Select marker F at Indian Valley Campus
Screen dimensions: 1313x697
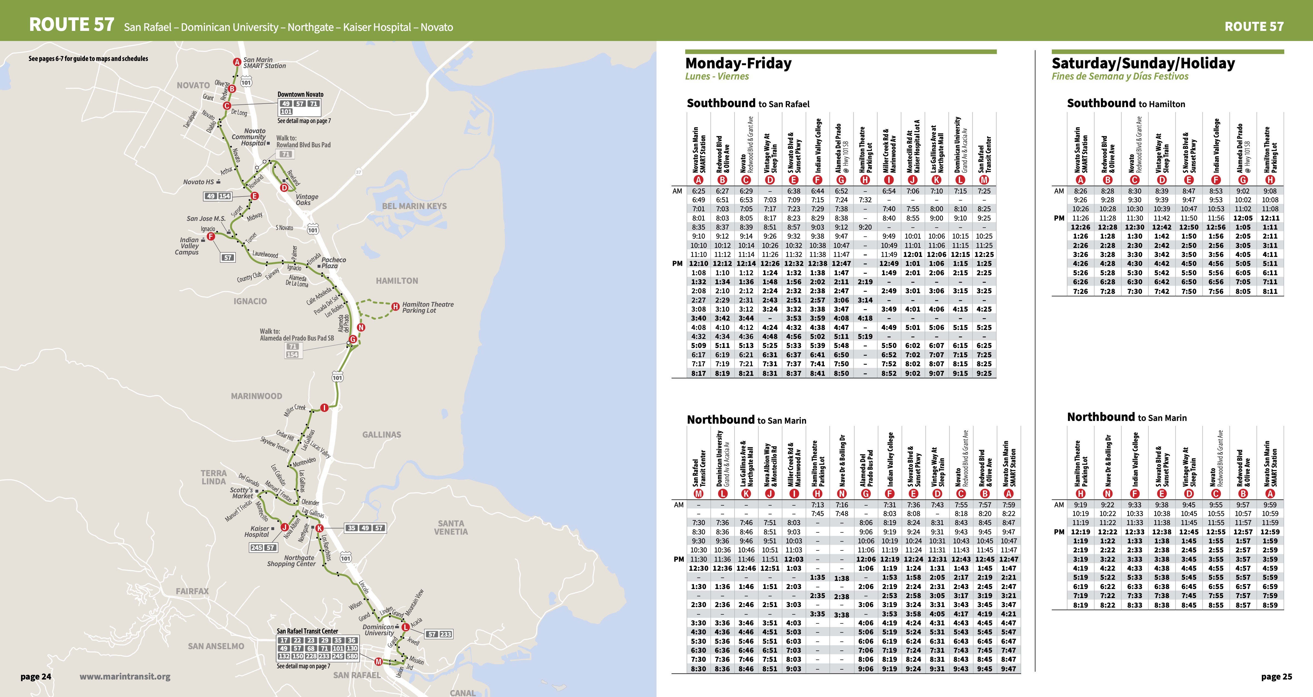pyautogui.click(x=211, y=237)
